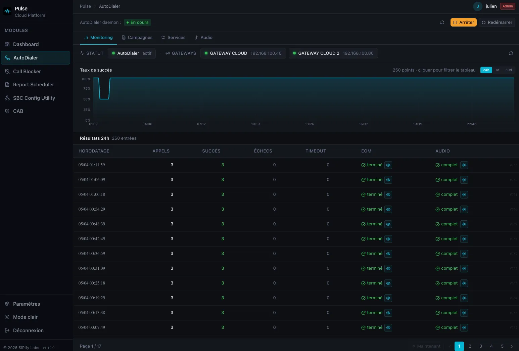Select the 7d chart range

pos(497,70)
